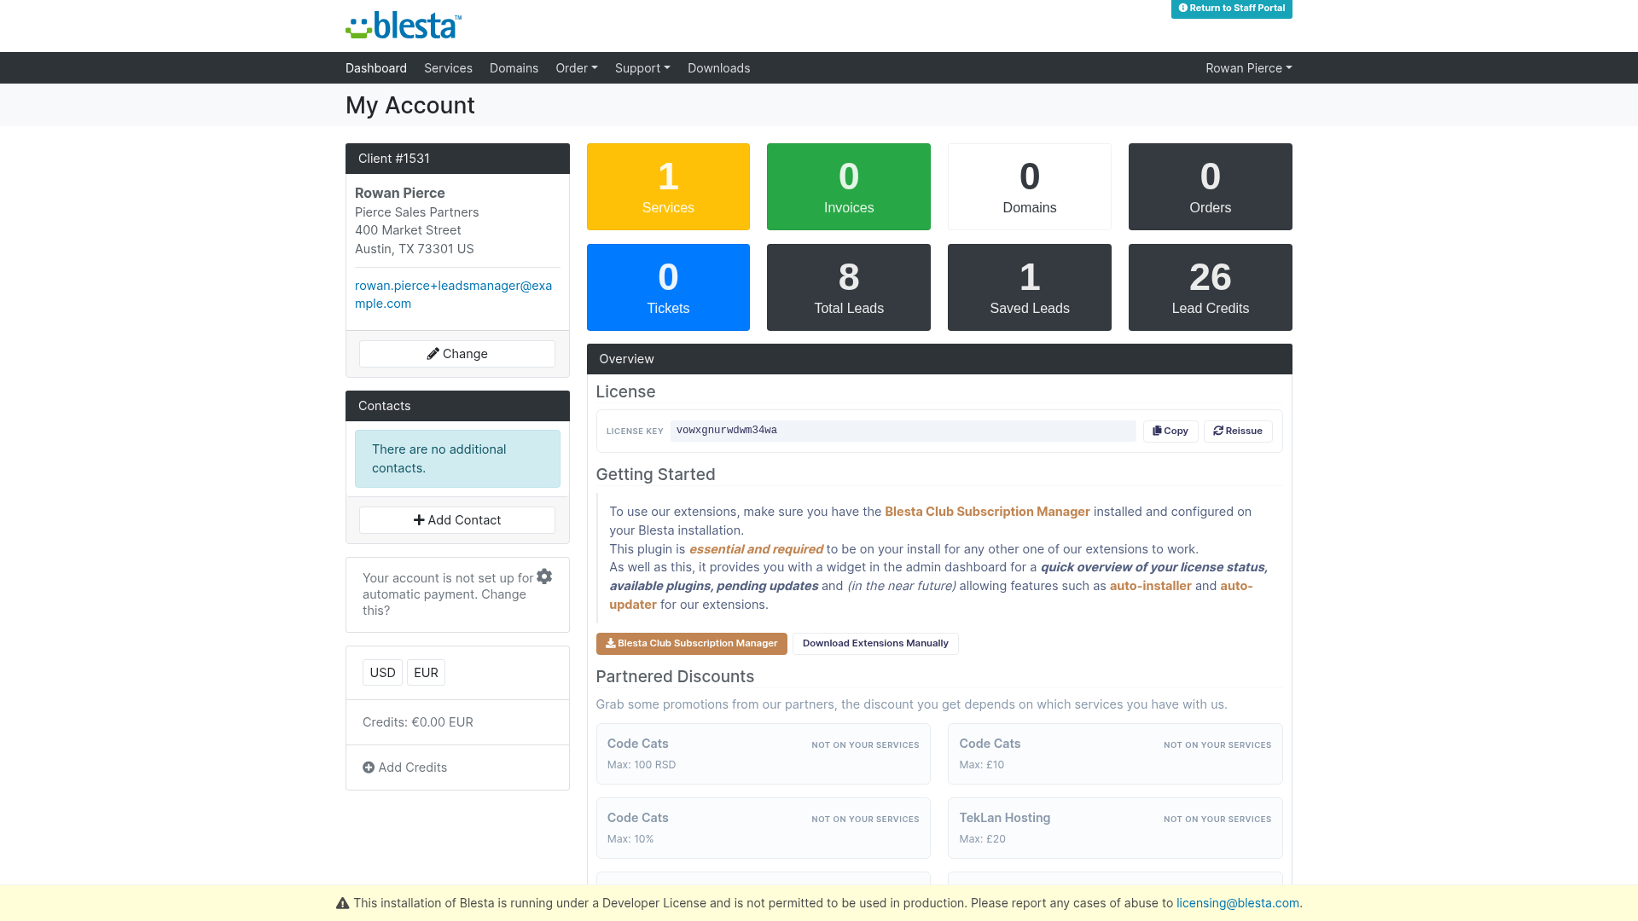Download the Blesta Club Subscription Manager
The height and width of the screenshot is (921, 1638).
click(691, 644)
